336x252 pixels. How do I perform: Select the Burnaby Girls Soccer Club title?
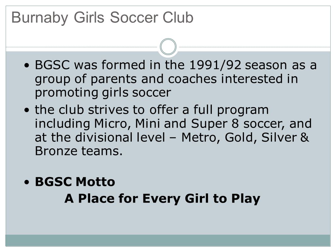[102, 18]
